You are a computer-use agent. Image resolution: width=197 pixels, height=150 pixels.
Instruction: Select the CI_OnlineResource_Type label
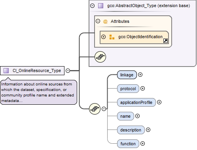pyautogui.click(x=37, y=70)
